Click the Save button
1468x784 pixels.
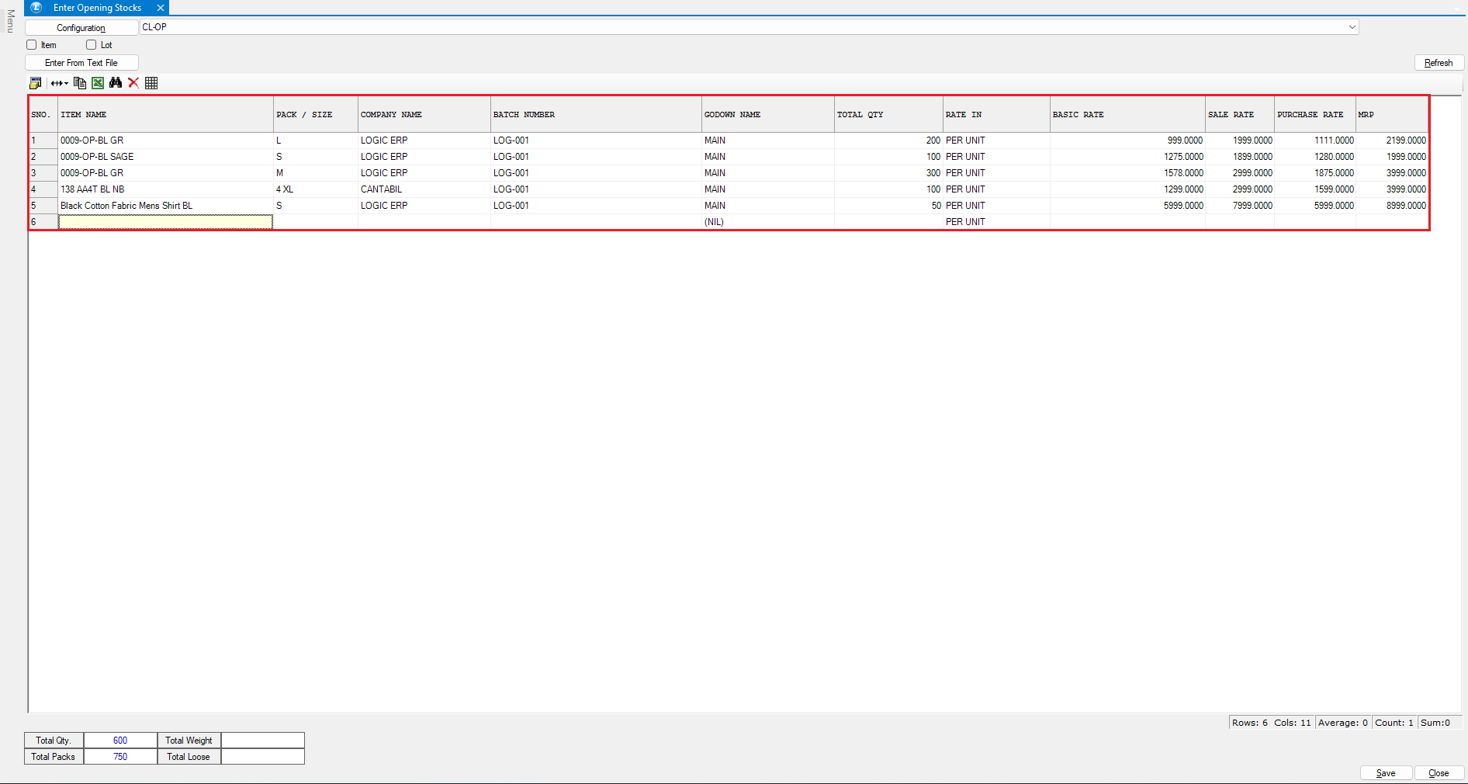[1385, 773]
